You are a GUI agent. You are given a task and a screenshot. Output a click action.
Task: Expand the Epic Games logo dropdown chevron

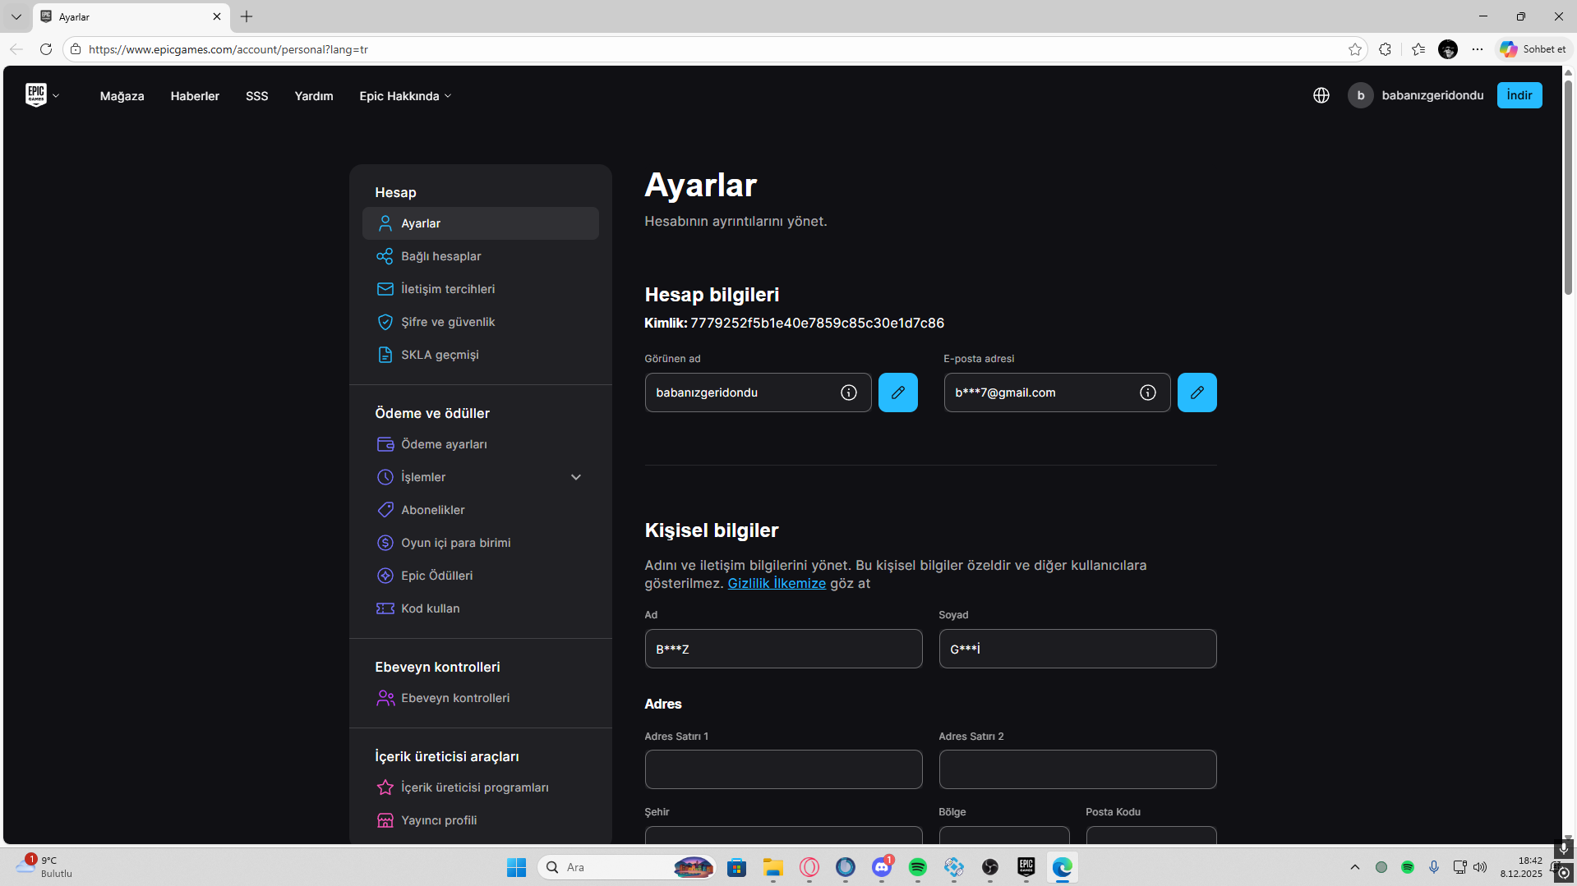coord(56,96)
